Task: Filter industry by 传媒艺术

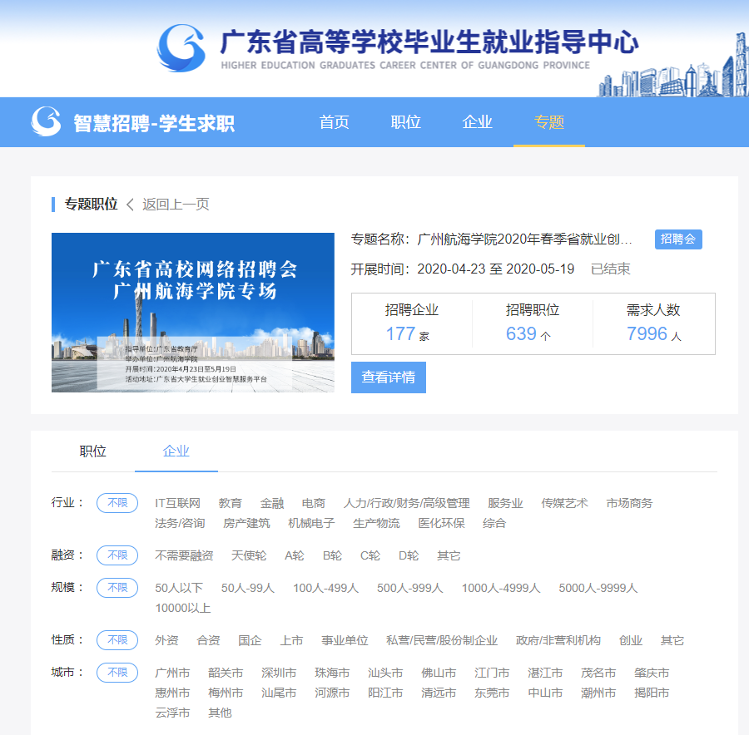Action: (564, 504)
